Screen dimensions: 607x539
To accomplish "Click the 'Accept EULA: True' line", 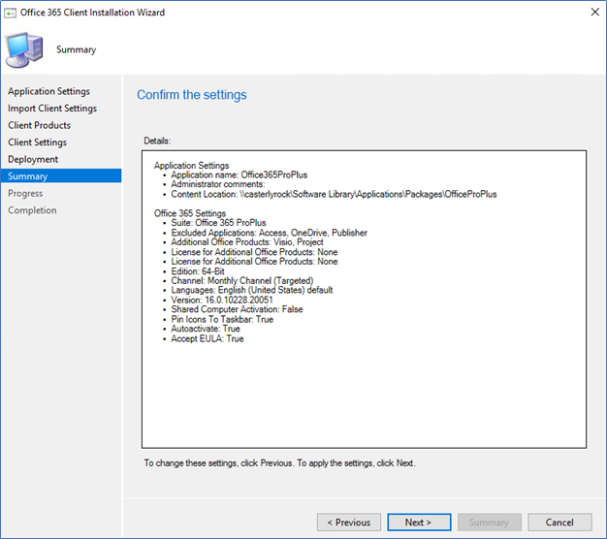I will coord(208,339).
